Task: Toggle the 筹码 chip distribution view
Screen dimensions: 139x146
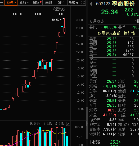Action: tap(36, 3)
